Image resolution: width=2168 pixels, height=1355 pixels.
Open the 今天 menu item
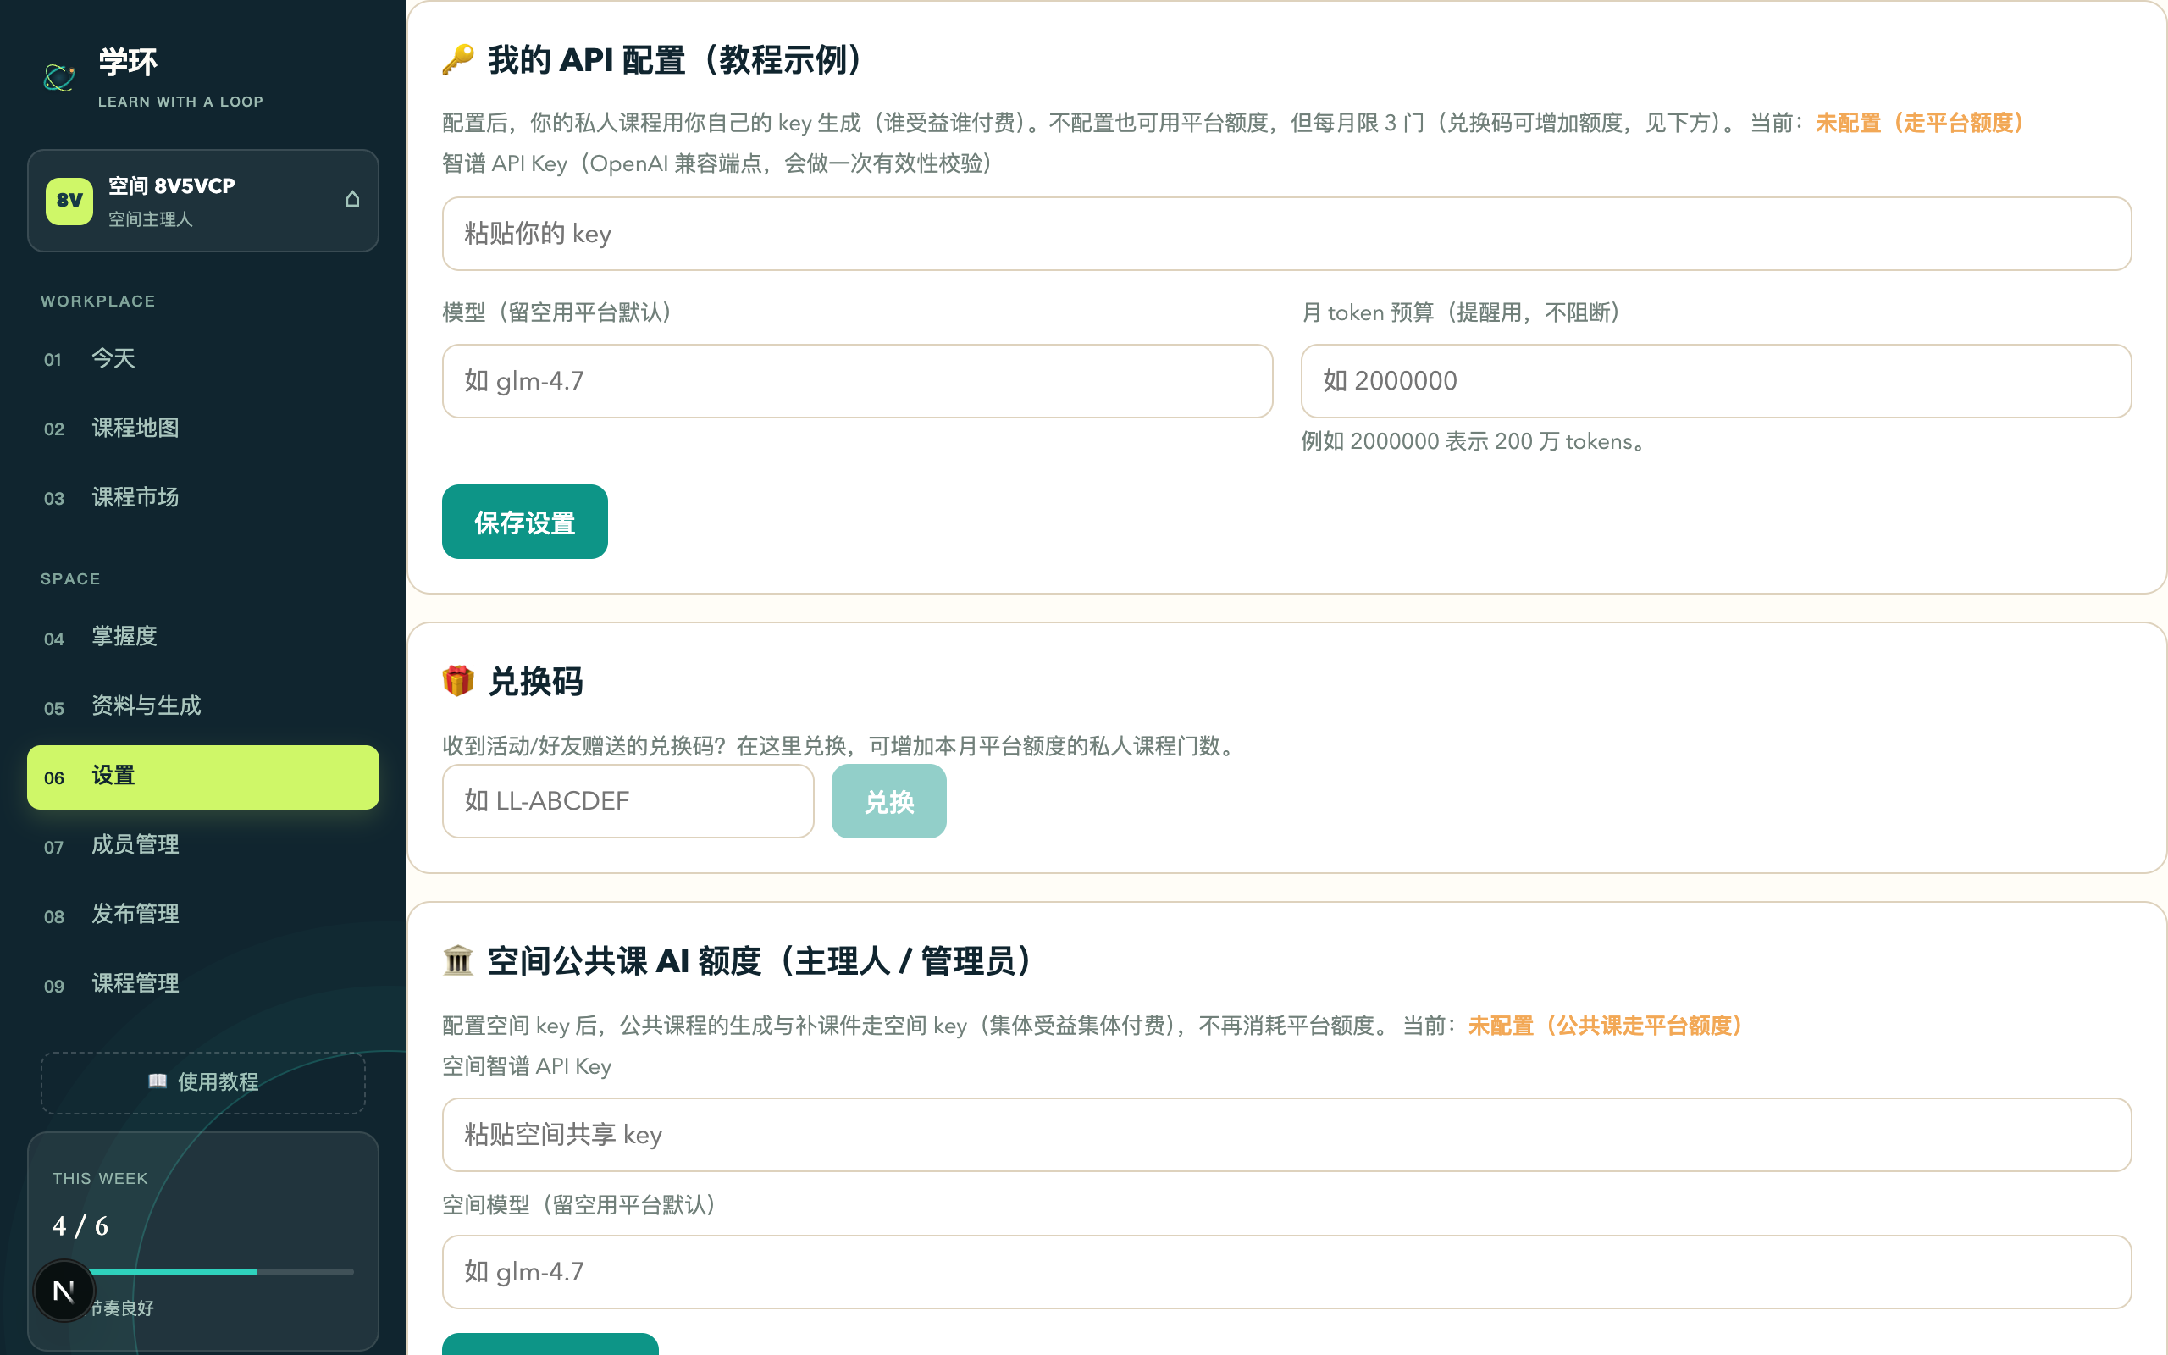[x=203, y=358]
